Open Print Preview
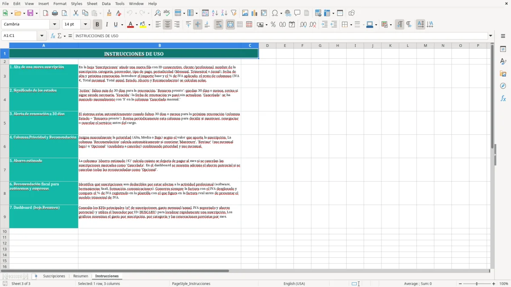Viewport: 511px width, 287px height. (x=64, y=13)
